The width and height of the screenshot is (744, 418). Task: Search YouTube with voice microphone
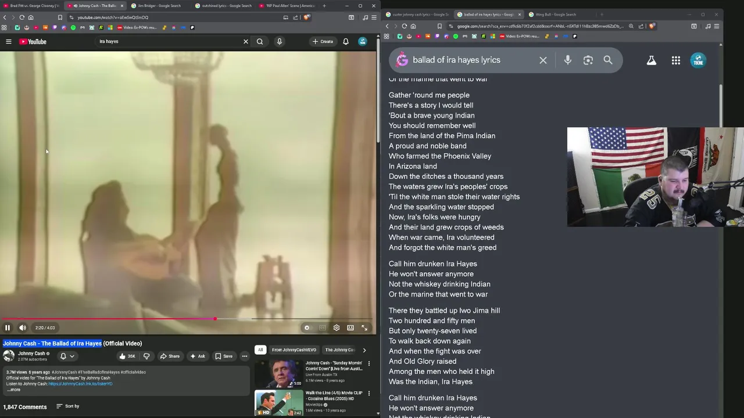280,42
